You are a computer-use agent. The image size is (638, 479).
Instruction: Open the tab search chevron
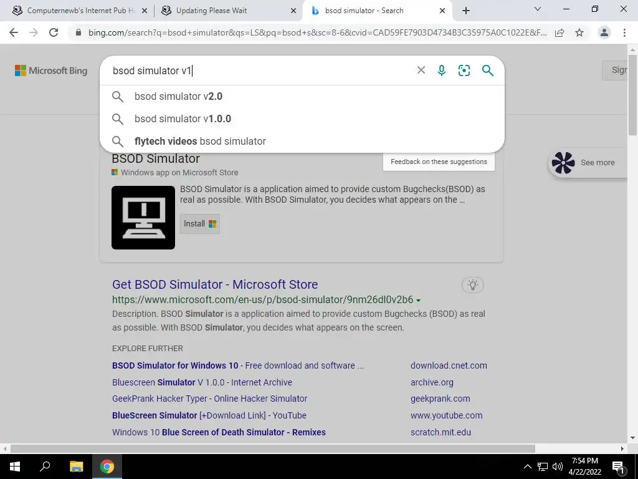pyautogui.click(x=538, y=9)
